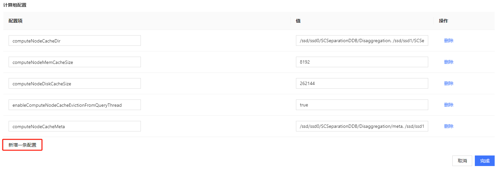
Task: Click the computeNodeCacheMeta name field
Action: coord(74,126)
